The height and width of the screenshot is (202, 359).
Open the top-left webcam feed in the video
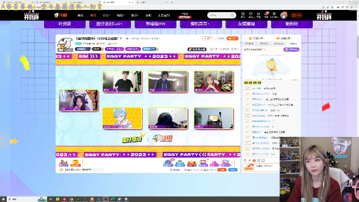point(123,82)
